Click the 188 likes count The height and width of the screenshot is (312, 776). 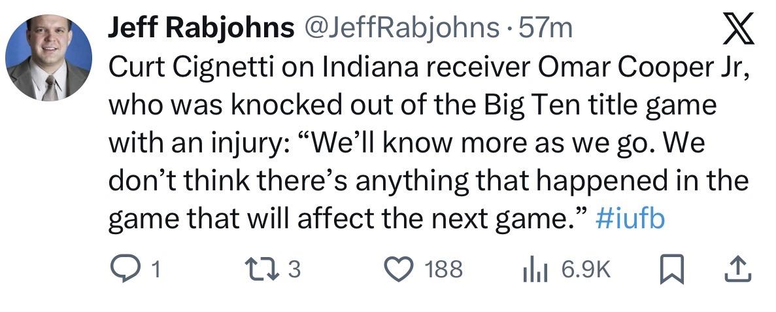[443, 269]
